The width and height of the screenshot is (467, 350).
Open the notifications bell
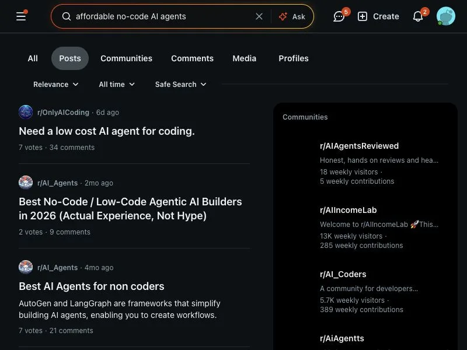(x=418, y=16)
